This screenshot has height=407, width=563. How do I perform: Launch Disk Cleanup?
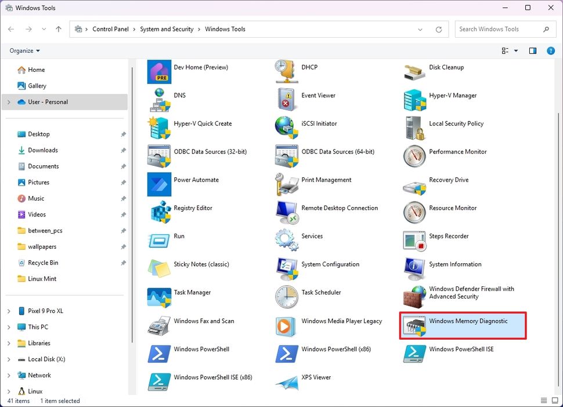click(446, 67)
